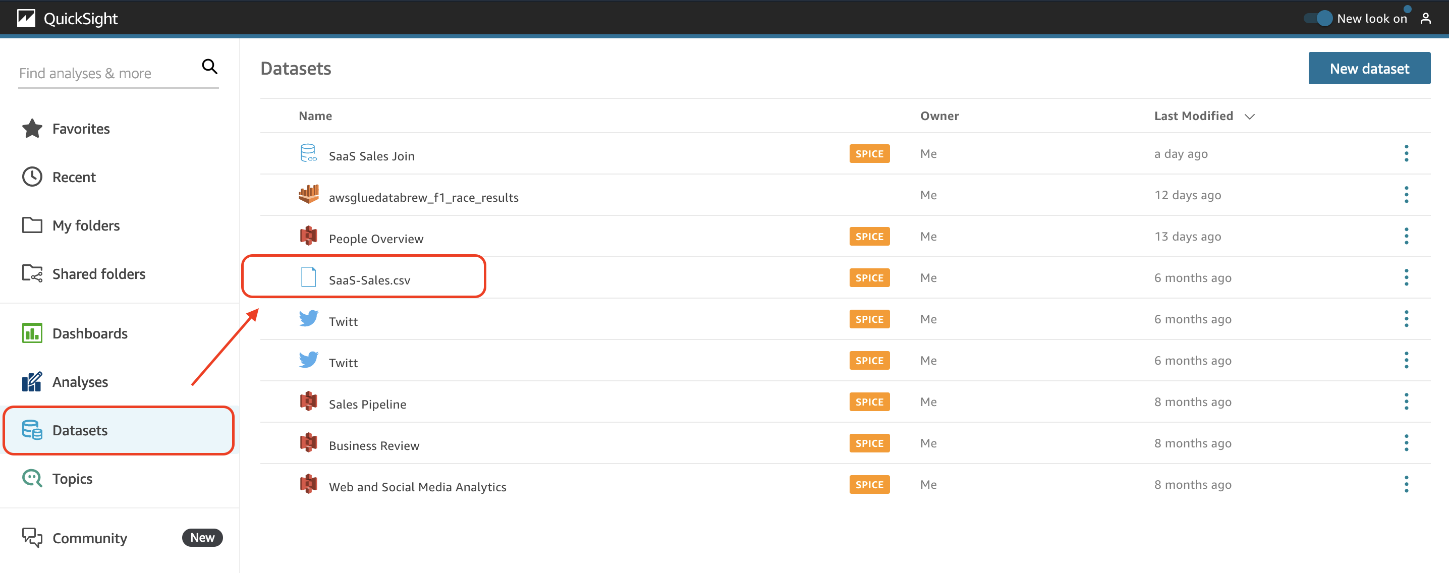Open the user profile icon

1425,19
